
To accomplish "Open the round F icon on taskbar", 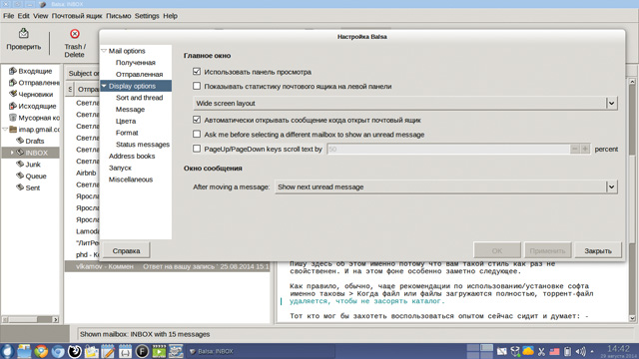I will (x=142, y=351).
